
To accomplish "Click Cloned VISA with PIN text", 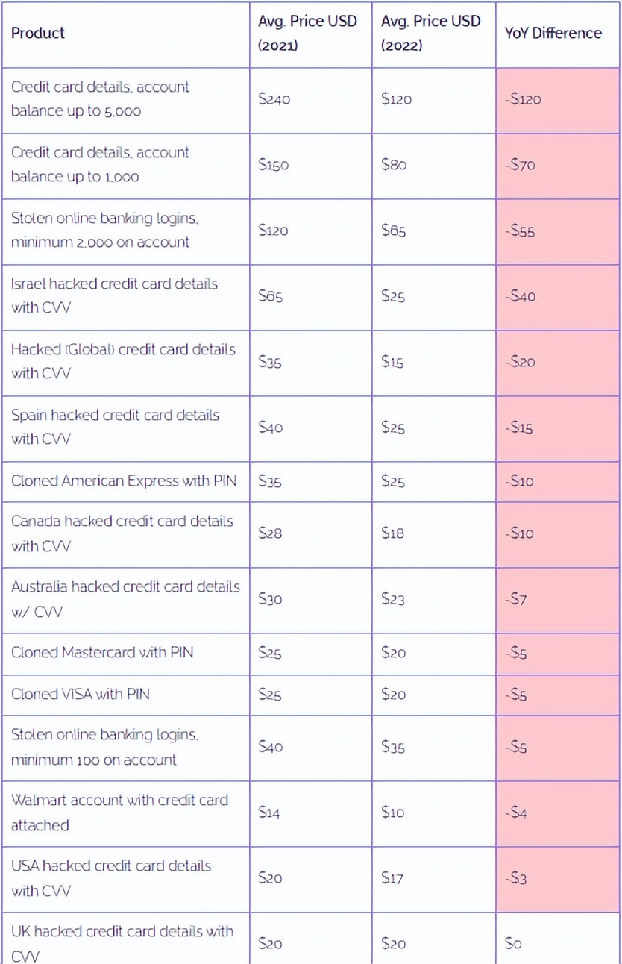I will [81, 694].
